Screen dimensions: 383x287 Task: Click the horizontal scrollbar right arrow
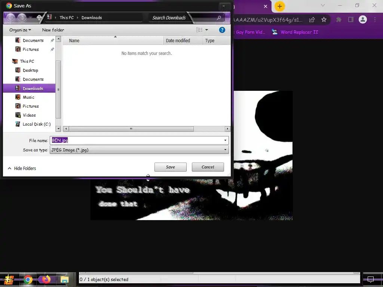click(227, 129)
